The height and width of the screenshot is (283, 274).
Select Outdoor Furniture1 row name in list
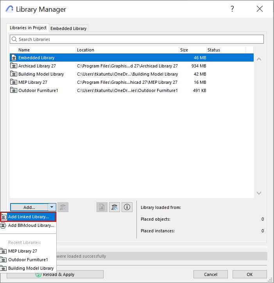tap(38, 90)
